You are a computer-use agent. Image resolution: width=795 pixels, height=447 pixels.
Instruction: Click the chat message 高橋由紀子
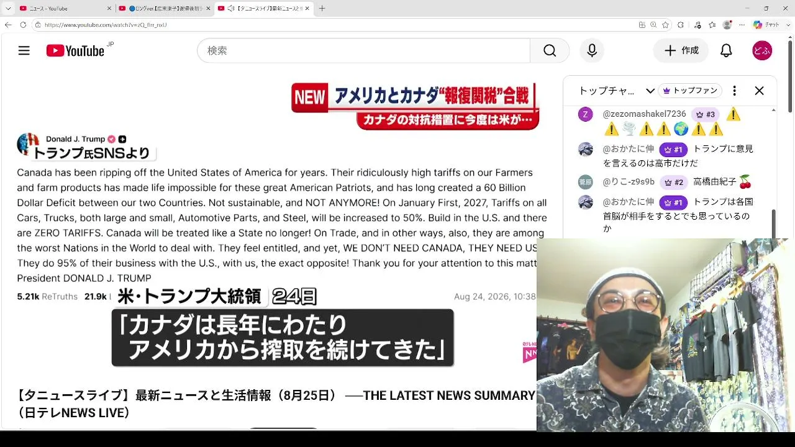(x=714, y=182)
